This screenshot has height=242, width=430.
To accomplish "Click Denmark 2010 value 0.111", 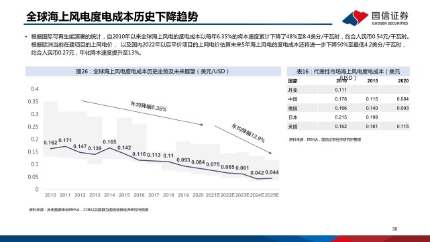I will 341,90.
